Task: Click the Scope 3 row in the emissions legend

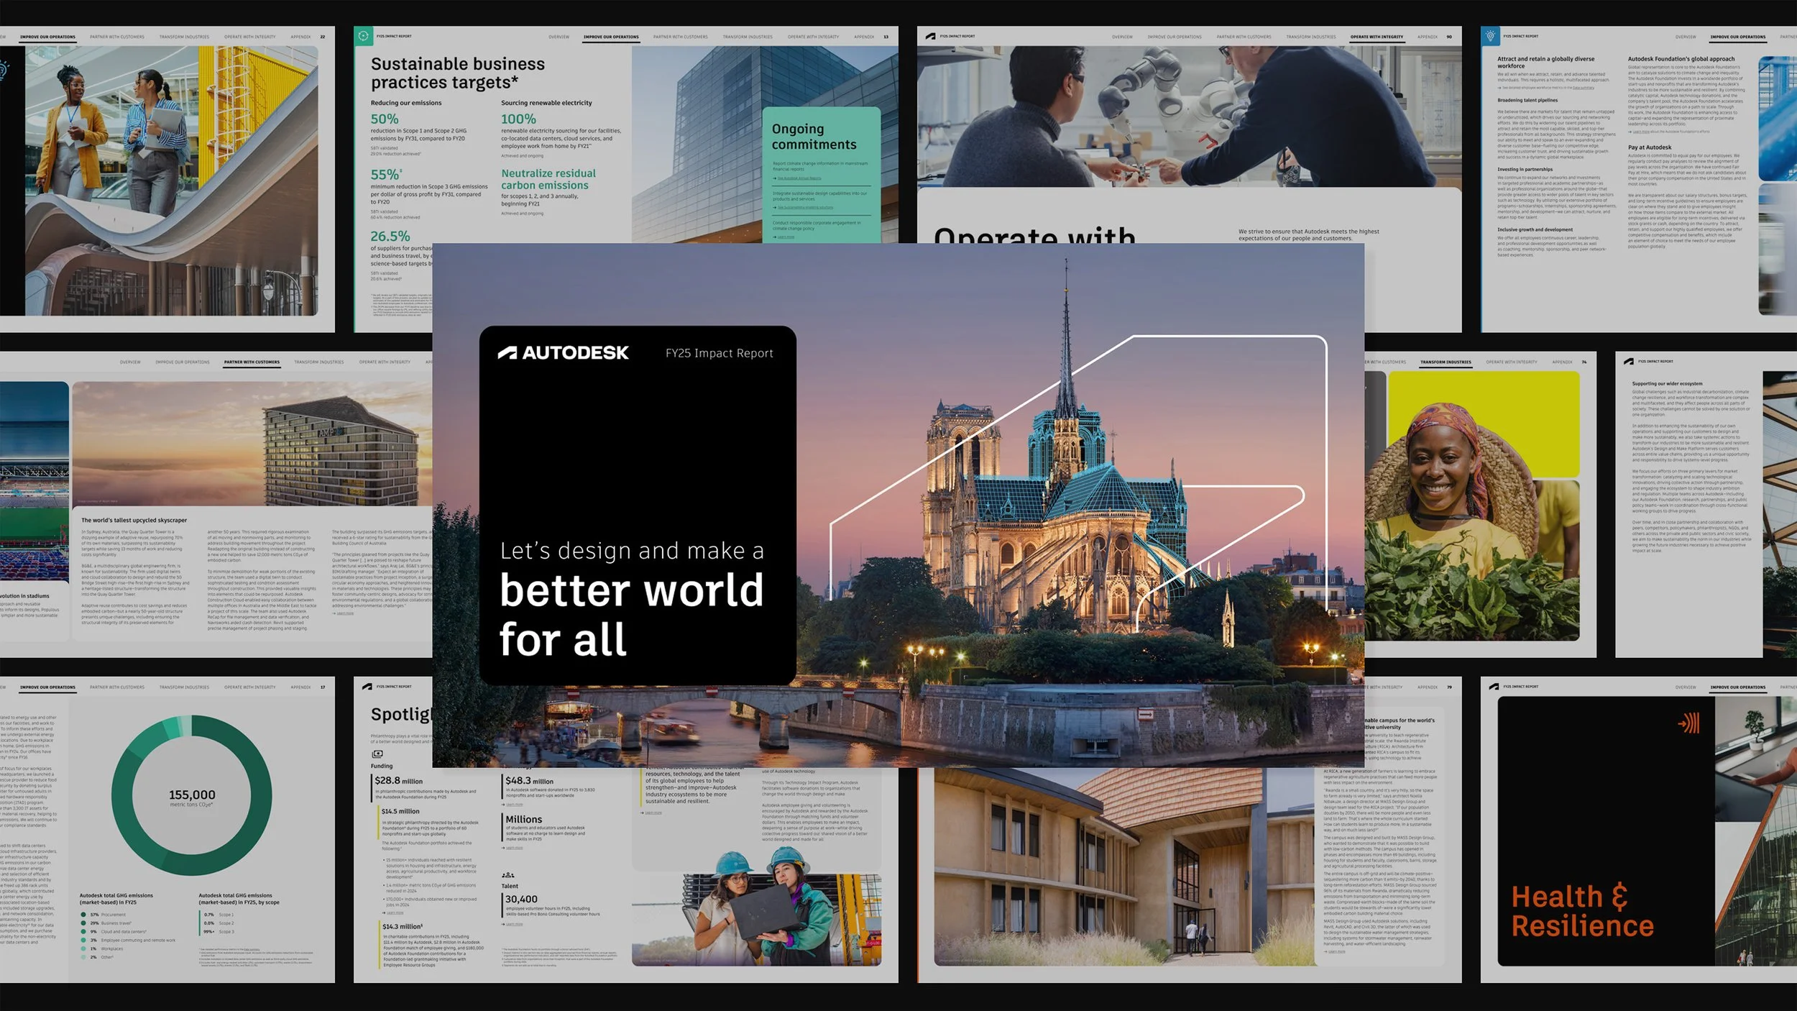Action: coord(218,932)
